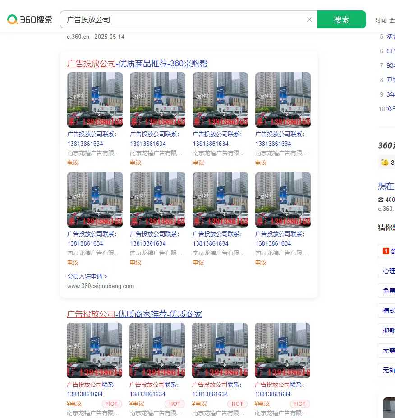Image resolution: width=395 pixels, height=418 pixels.
Task: Click the green 搜索 button
Action: pyautogui.click(x=341, y=19)
